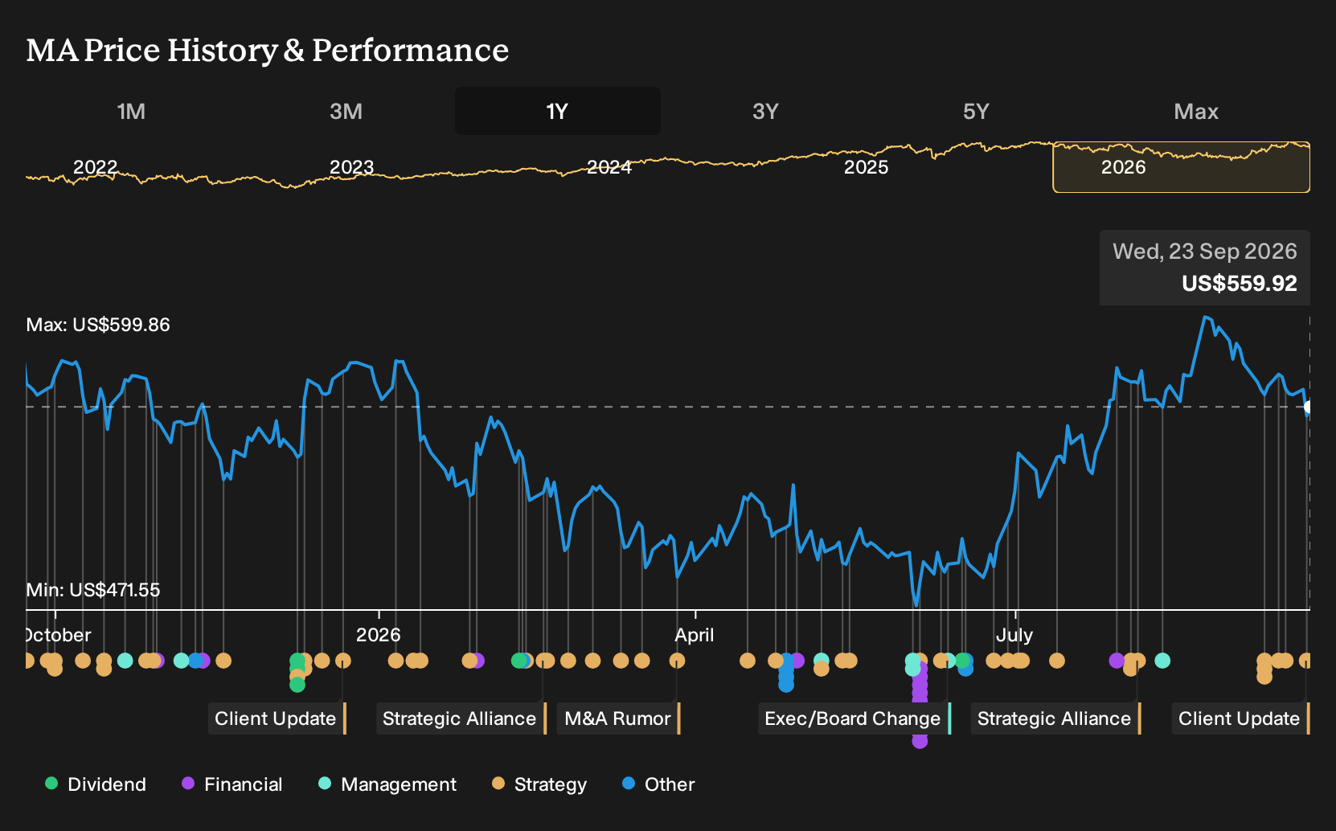
Task: Toggle the Financial legend filter
Action: (232, 784)
